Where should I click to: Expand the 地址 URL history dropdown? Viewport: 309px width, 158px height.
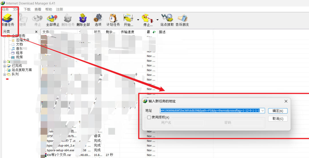(262, 110)
